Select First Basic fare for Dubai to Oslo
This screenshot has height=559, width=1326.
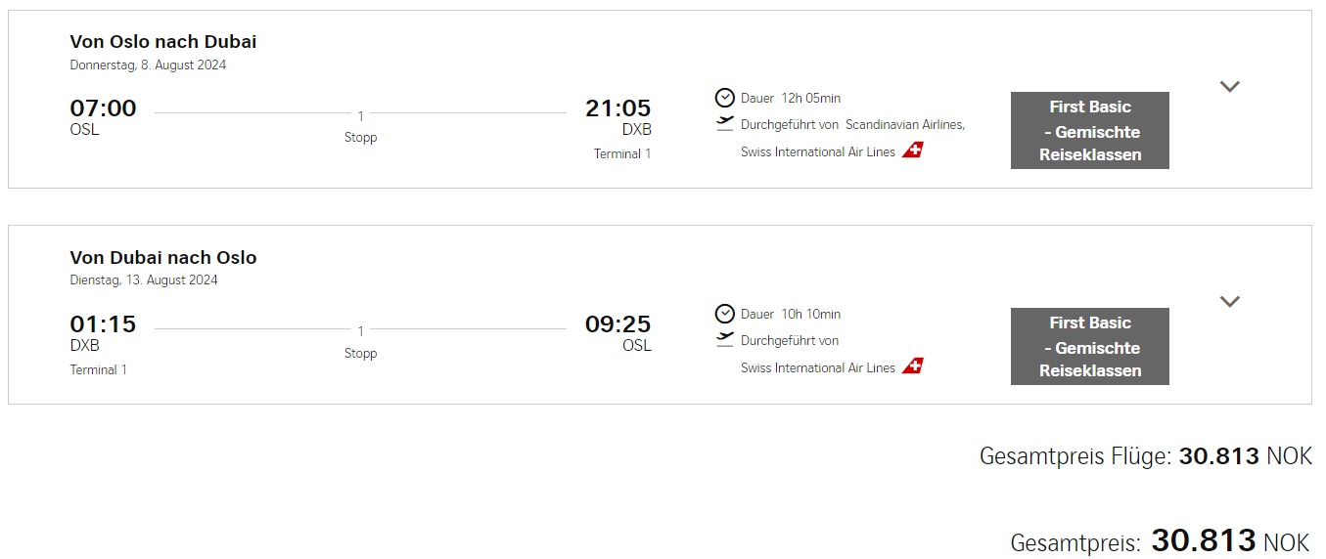[1089, 346]
